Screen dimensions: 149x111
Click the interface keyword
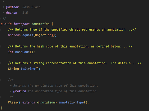21,24
